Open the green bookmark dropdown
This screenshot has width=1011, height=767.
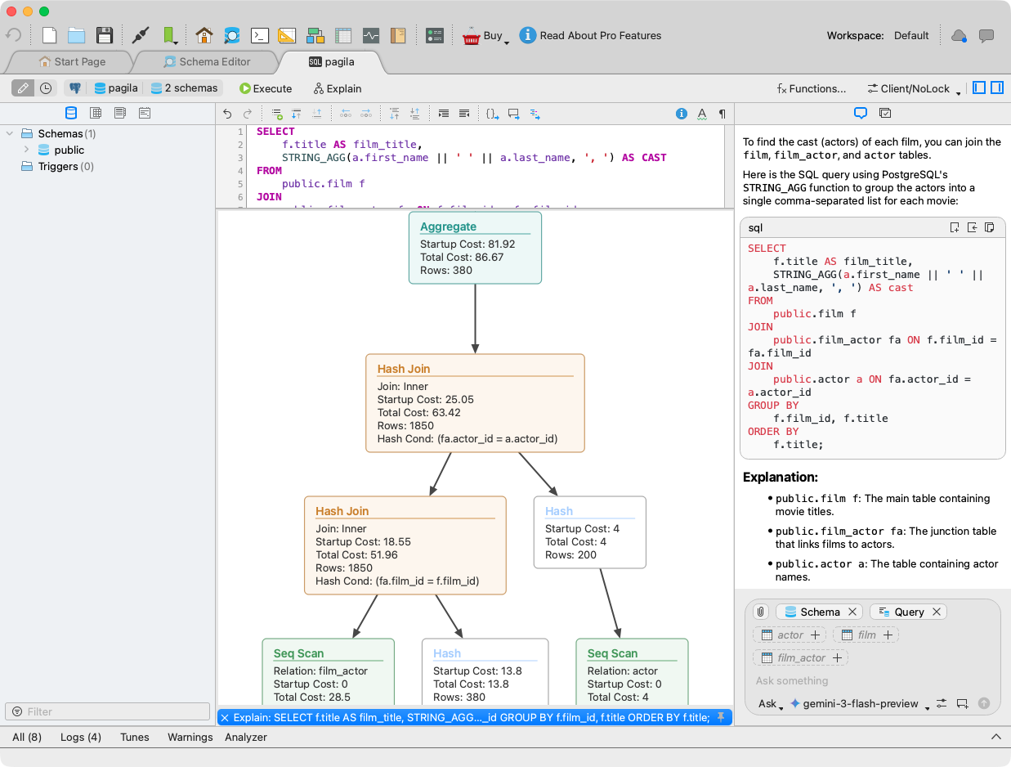[x=170, y=35]
